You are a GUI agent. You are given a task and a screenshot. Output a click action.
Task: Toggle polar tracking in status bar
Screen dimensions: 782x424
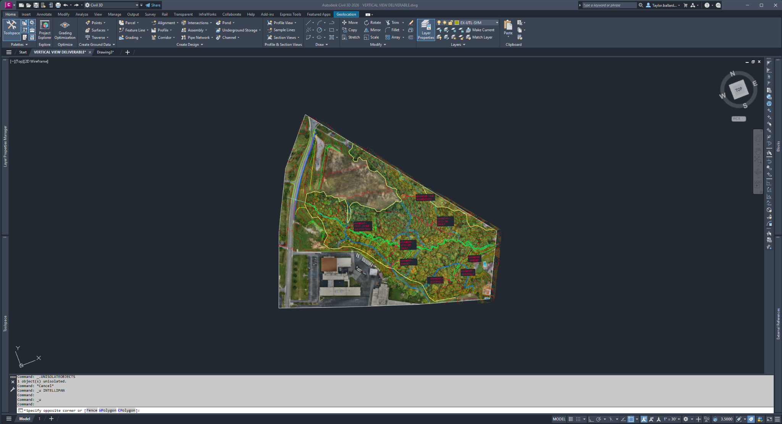(598, 419)
